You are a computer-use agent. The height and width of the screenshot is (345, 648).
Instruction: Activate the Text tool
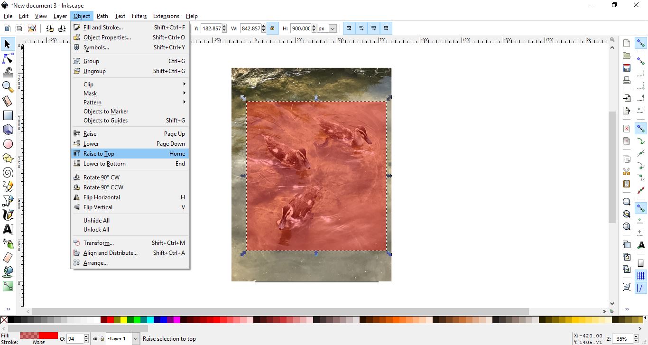pyautogui.click(x=8, y=229)
